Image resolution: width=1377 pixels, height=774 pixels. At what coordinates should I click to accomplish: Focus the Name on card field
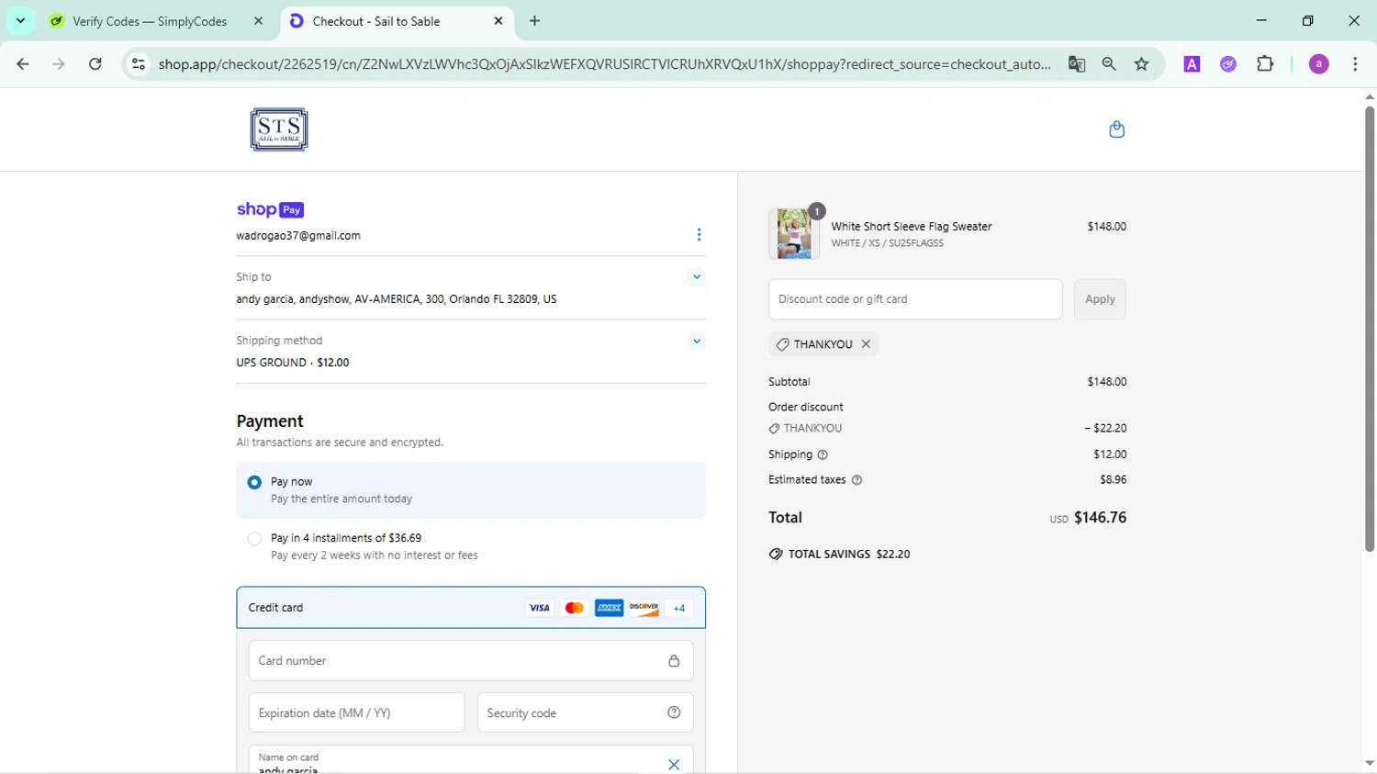coord(471,760)
